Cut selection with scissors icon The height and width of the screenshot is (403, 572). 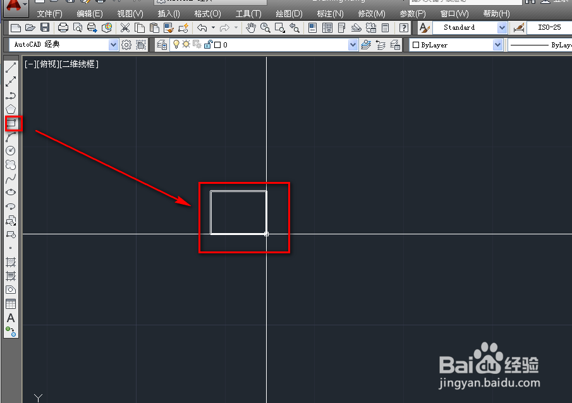pyautogui.click(x=125, y=28)
